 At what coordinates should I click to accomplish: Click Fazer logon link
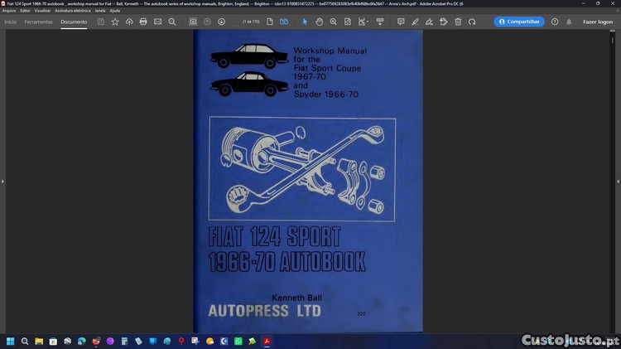click(598, 22)
